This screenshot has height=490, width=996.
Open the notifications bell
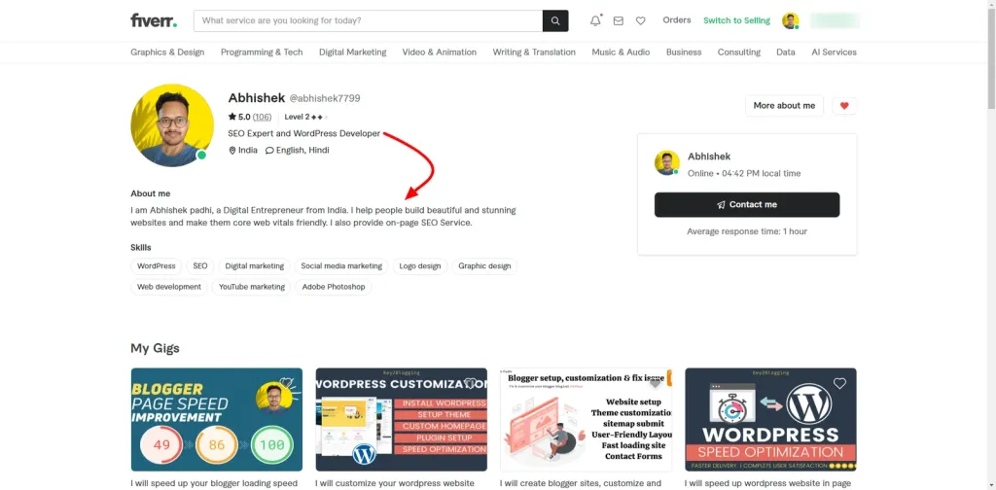coord(595,20)
